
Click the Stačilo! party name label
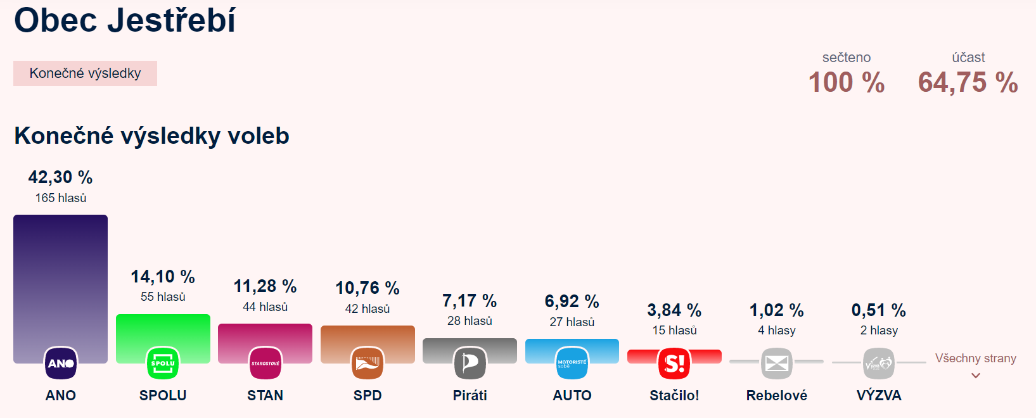[674, 396]
